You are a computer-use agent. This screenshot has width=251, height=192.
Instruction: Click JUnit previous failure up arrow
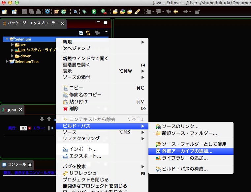pyautogui.click(x=49, y=119)
